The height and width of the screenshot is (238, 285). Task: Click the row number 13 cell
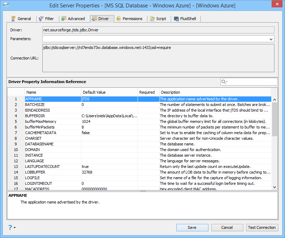tap(16, 167)
